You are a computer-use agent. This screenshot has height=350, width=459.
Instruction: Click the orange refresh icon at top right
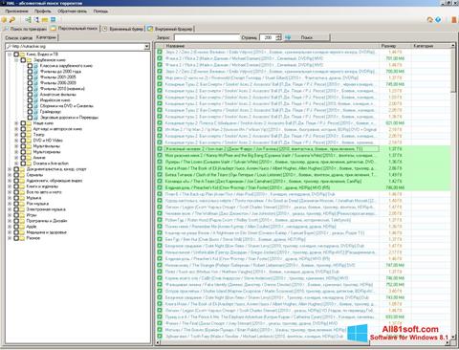click(x=430, y=20)
